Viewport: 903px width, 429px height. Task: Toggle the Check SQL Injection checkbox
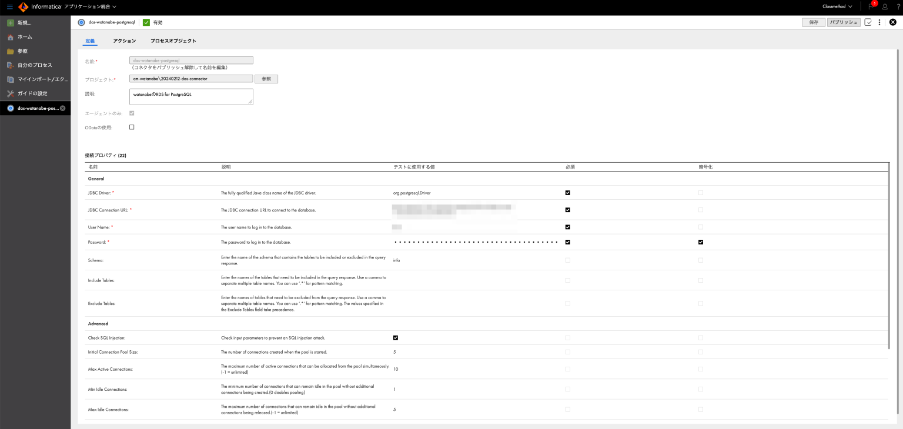tap(396, 337)
